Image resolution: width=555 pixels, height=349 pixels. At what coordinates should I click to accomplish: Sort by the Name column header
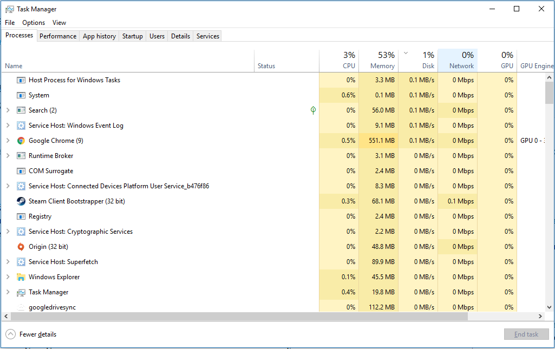[x=127, y=61]
